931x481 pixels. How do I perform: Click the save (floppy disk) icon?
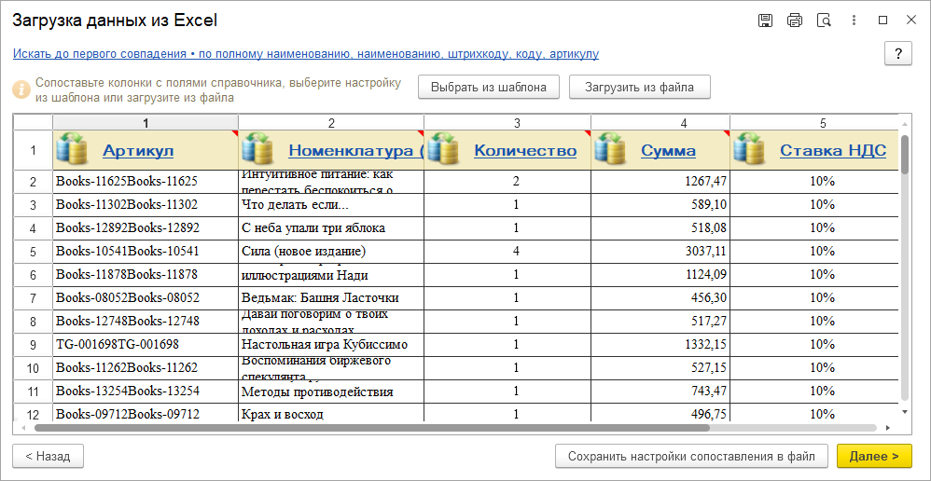(765, 21)
